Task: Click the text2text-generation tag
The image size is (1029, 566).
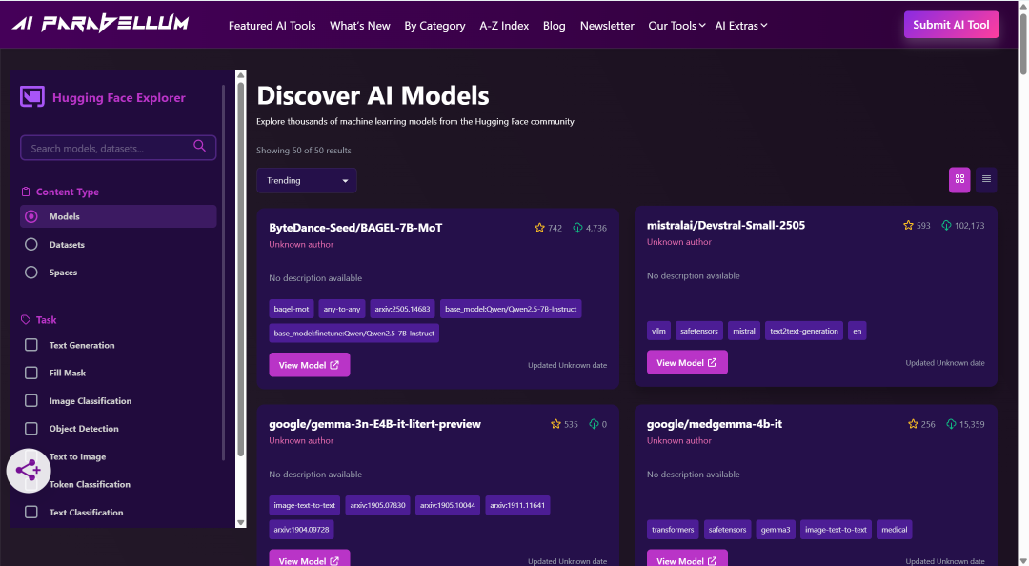Action: (x=804, y=331)
